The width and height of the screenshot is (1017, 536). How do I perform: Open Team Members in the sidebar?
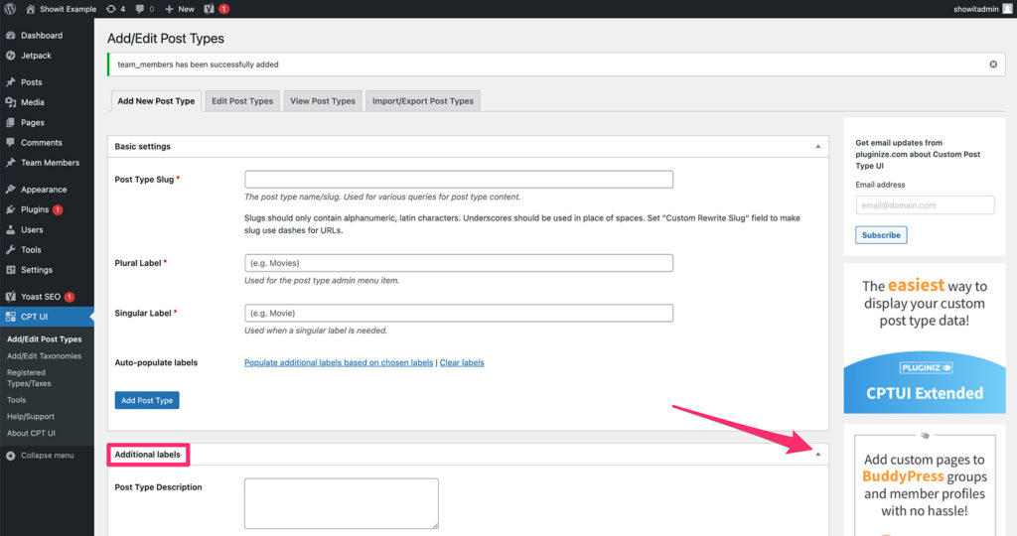click(x=50, y=163)
